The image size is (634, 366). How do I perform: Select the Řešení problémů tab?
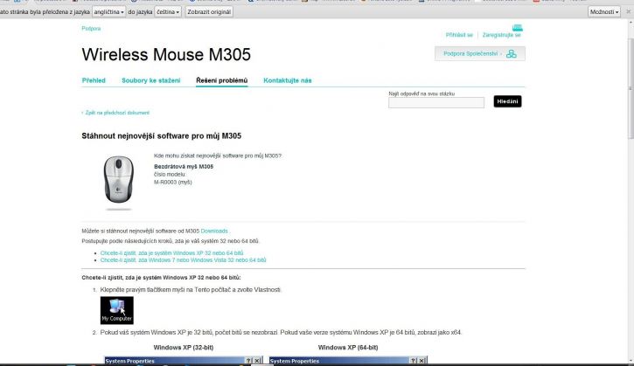[221, 80]
